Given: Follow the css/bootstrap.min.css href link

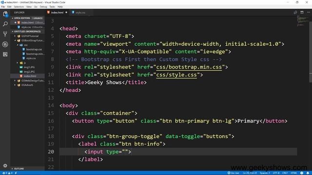Looking at the screenshot, I should coord(189,67).
